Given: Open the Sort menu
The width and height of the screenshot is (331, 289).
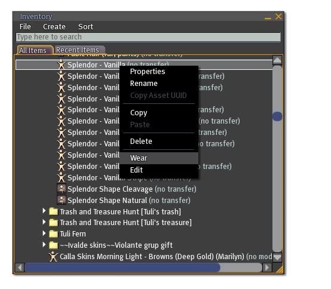Looking at the screenshot, I should click(85, 27).
